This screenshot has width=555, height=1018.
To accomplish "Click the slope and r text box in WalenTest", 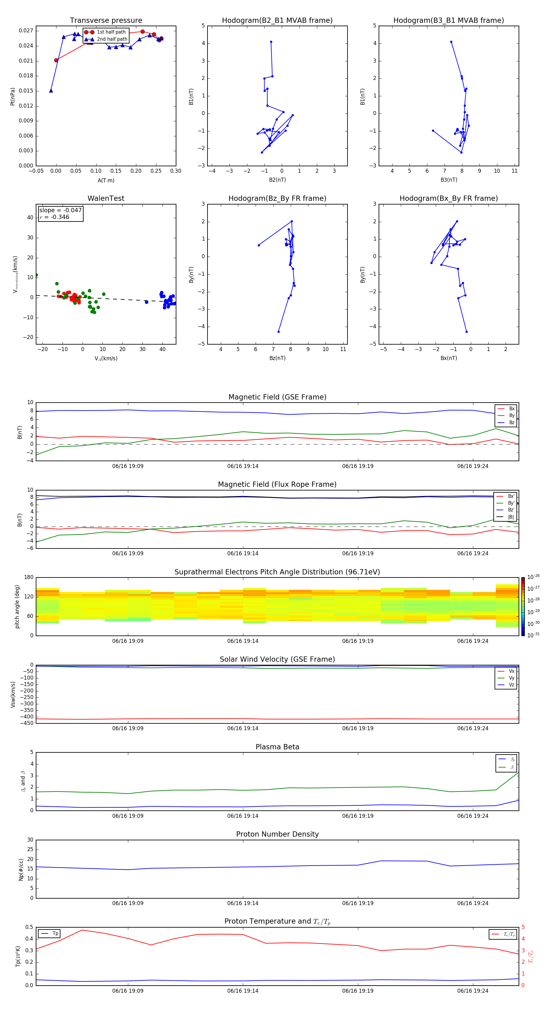I will 60,214.
